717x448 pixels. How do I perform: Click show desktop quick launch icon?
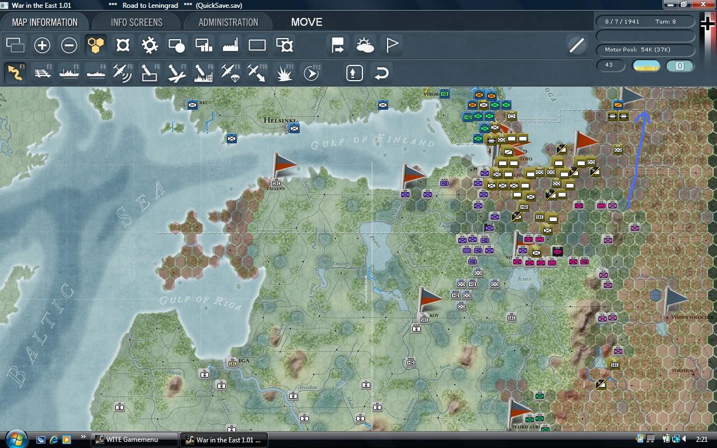click(x=41, y=440)
